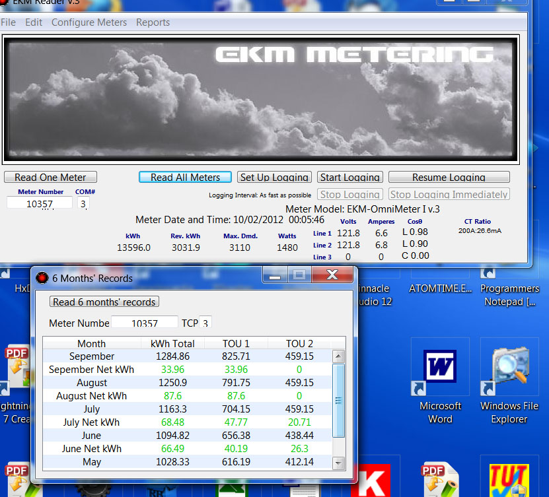This screenshot has height=497, width=549.
Task: Click Start Logging
Action: [x=349, y=177]
